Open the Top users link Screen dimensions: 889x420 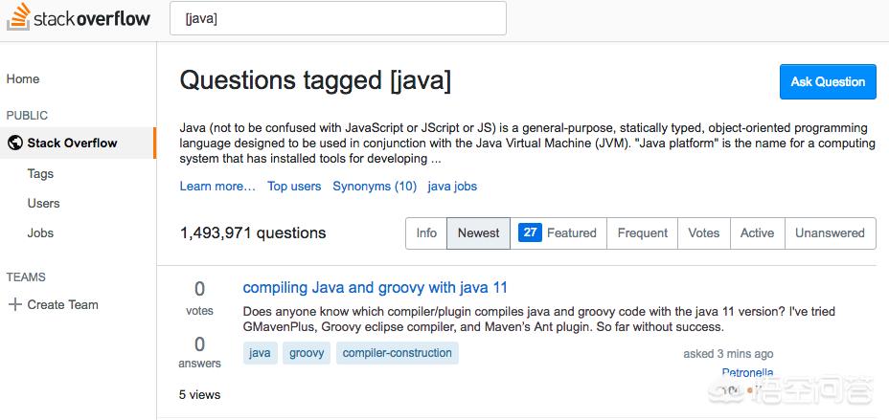[x=294, y=187]
